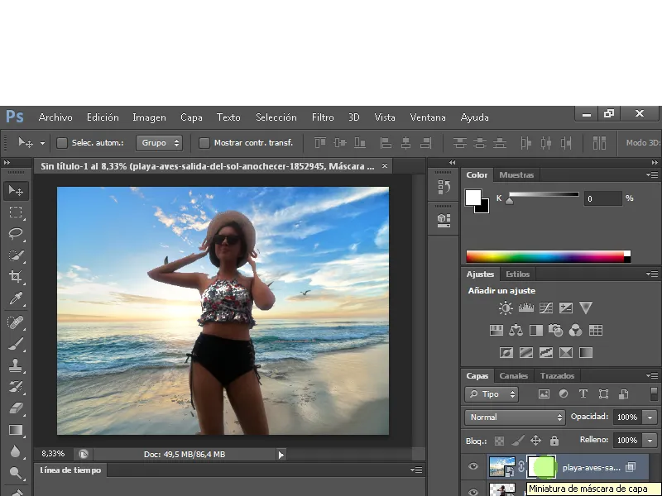Select the layer mask thumbnail
The image size is (662, 496).
tap(542, 467)
